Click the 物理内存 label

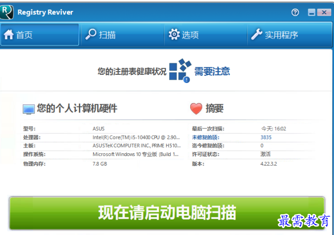point(34,164)
